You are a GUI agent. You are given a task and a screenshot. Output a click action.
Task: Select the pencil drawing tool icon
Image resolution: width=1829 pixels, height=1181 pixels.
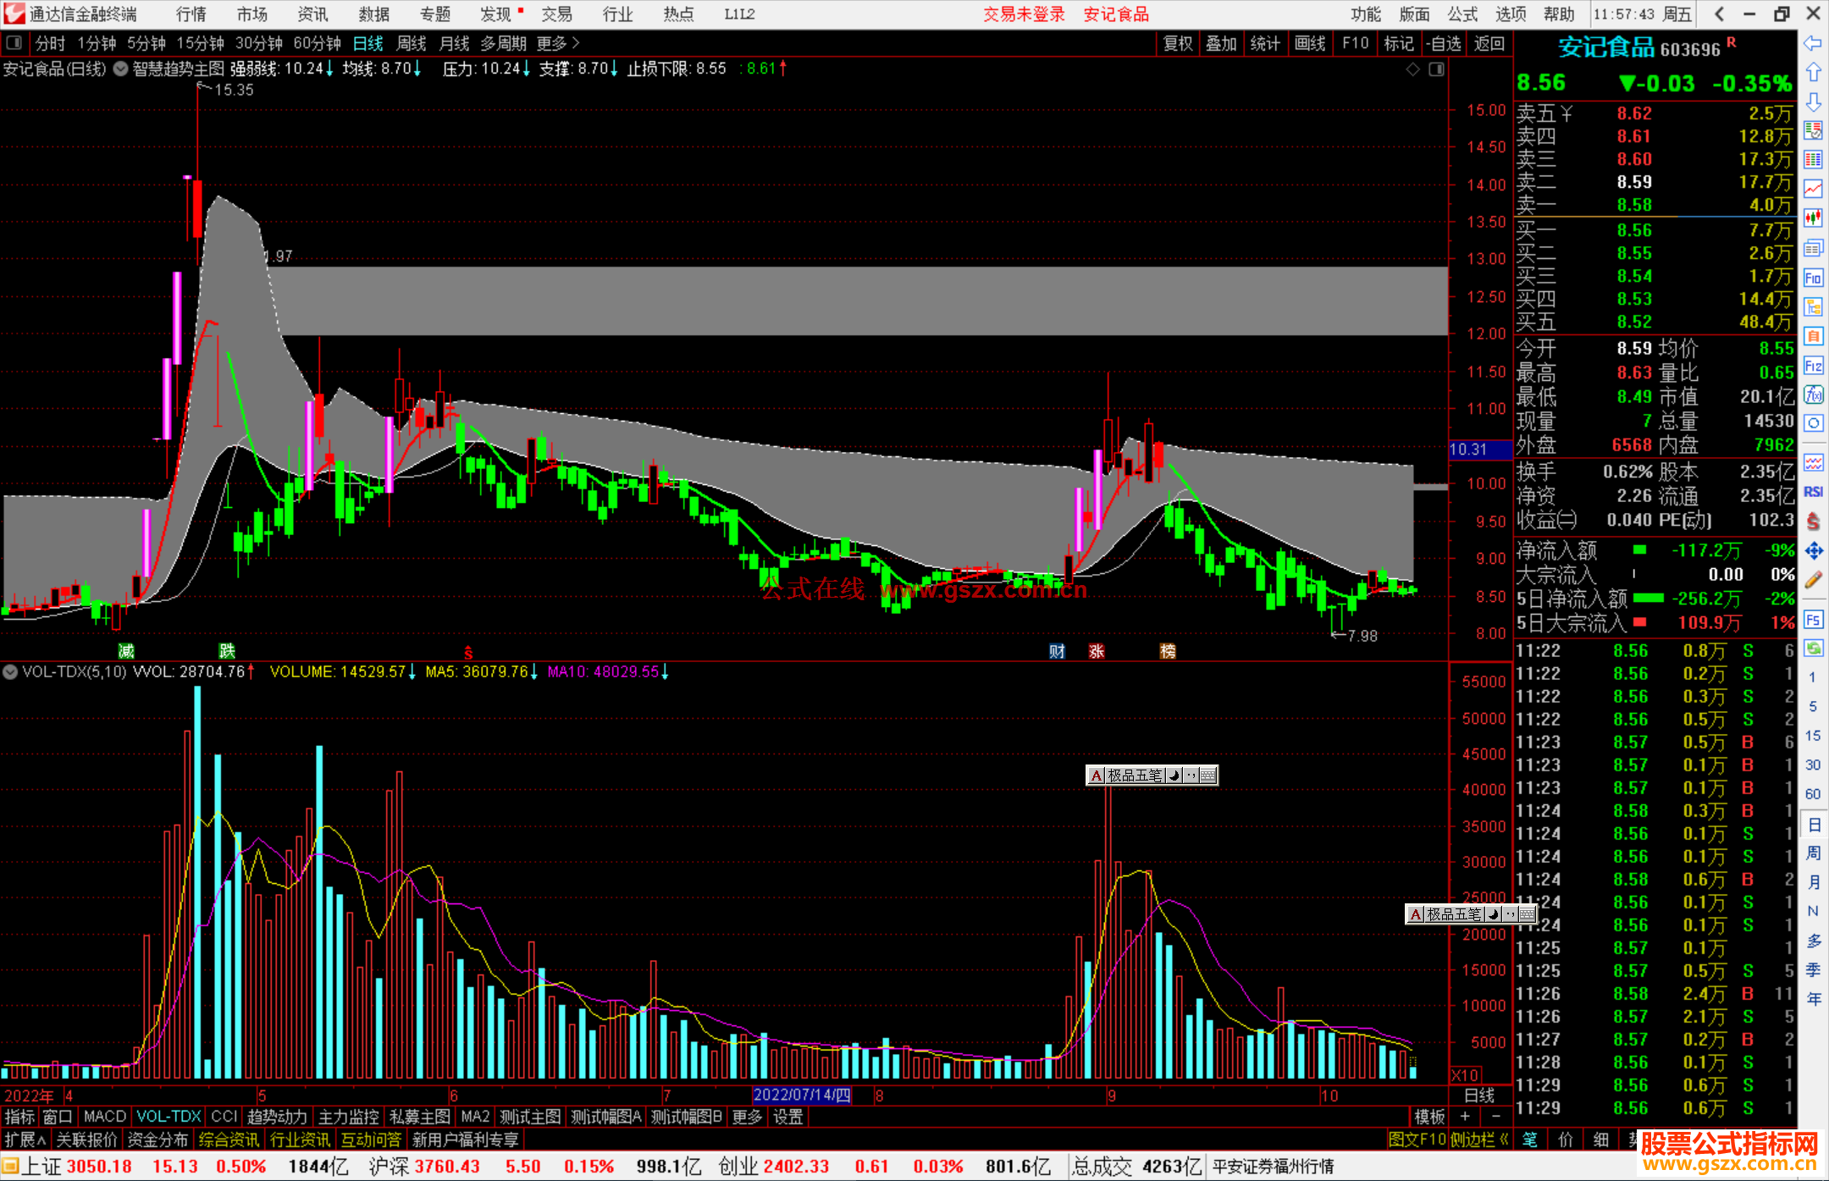coord(1813,581)
